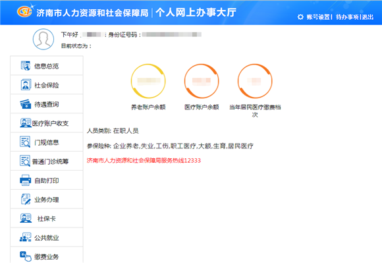Click 退出 to log out
382x263 pixels.
point(368,17)
